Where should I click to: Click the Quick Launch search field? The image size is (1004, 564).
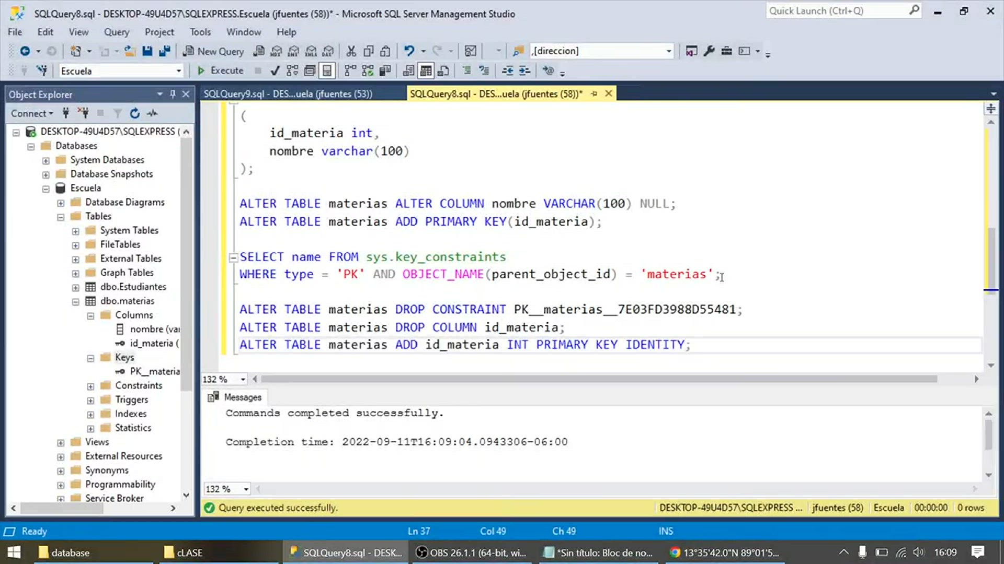click(x=843, y=10)
